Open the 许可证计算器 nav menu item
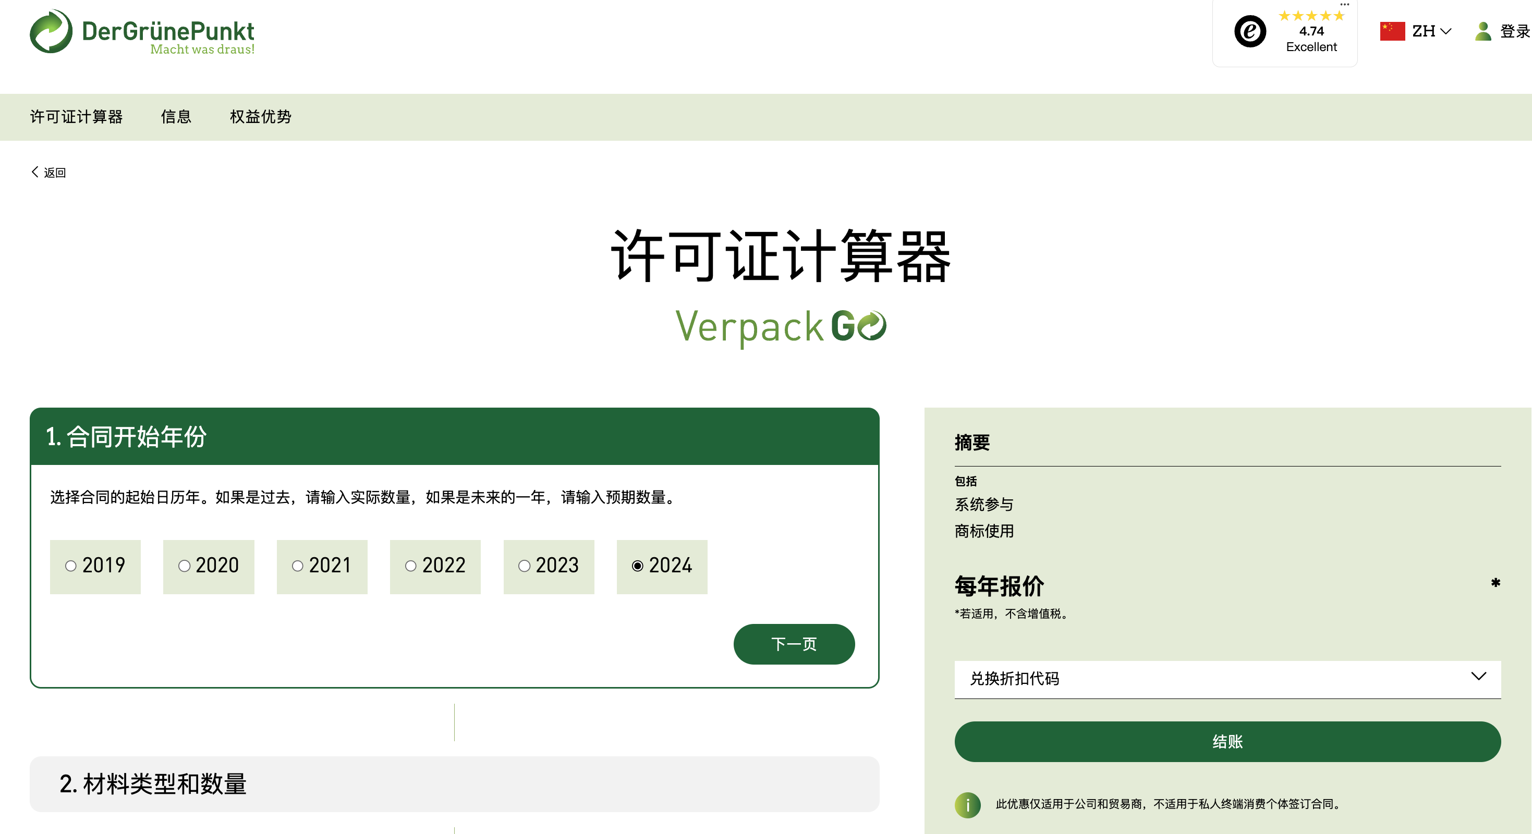The height and width of the screenshot is (834, 1532). (76, 117)
